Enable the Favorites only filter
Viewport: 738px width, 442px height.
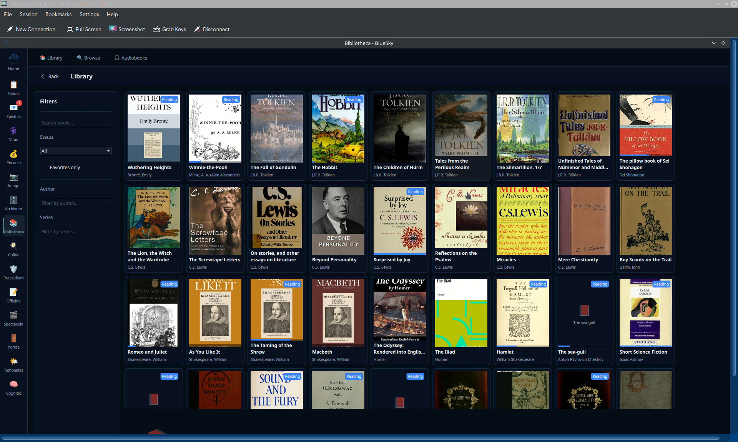coord(45,167)
